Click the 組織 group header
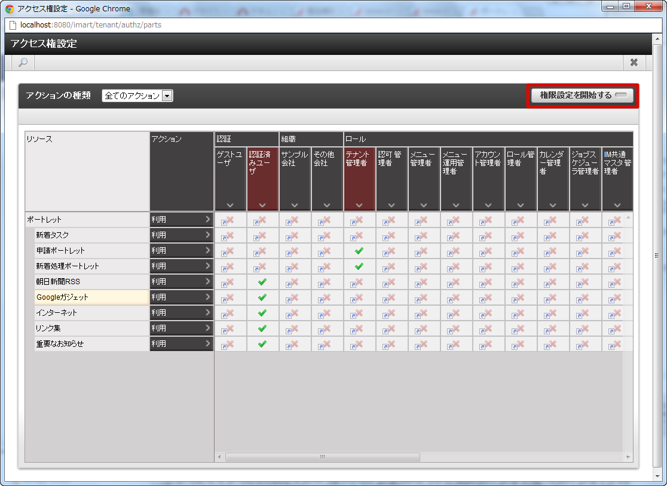The height and width of the screenshot is (486, 667). tap(311, 139)
